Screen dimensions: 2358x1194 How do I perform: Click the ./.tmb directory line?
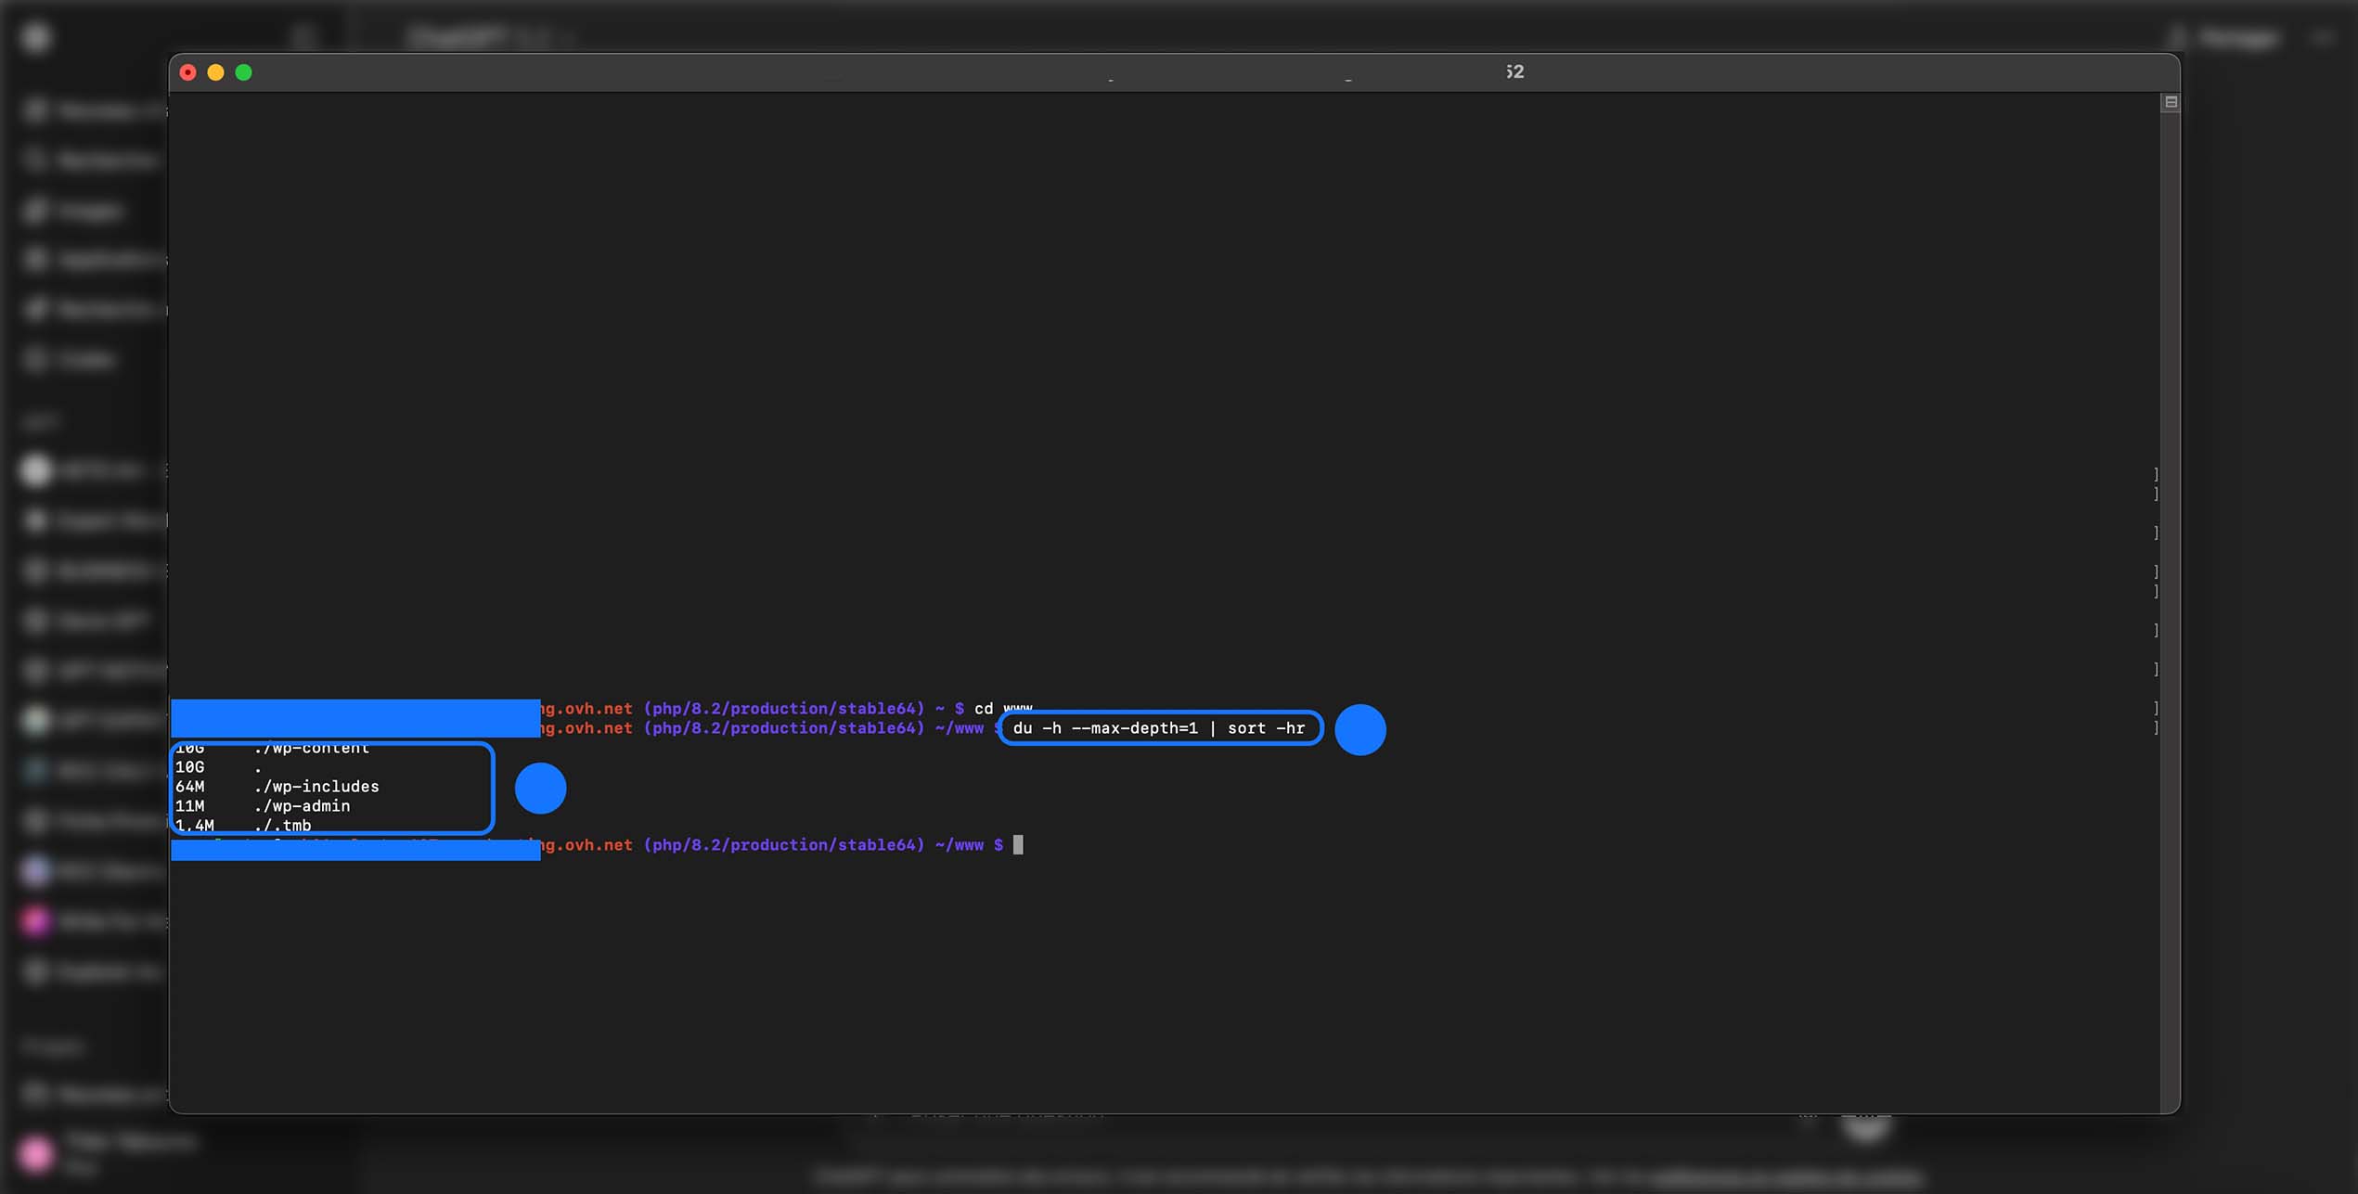tap(283, 825)
